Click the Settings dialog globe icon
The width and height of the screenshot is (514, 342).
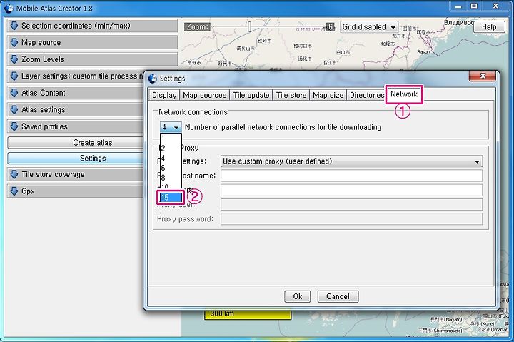tap(153, 79)
